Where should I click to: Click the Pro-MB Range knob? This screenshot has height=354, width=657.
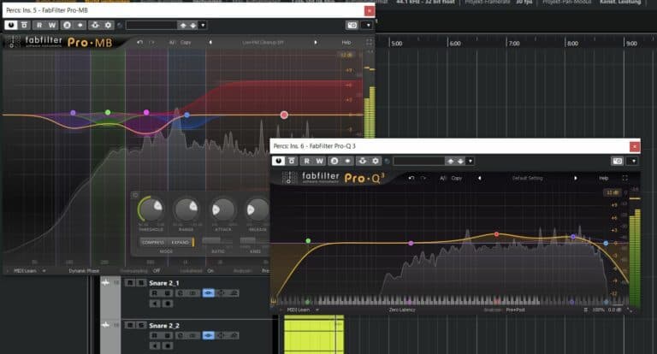[x=186, y=209]
